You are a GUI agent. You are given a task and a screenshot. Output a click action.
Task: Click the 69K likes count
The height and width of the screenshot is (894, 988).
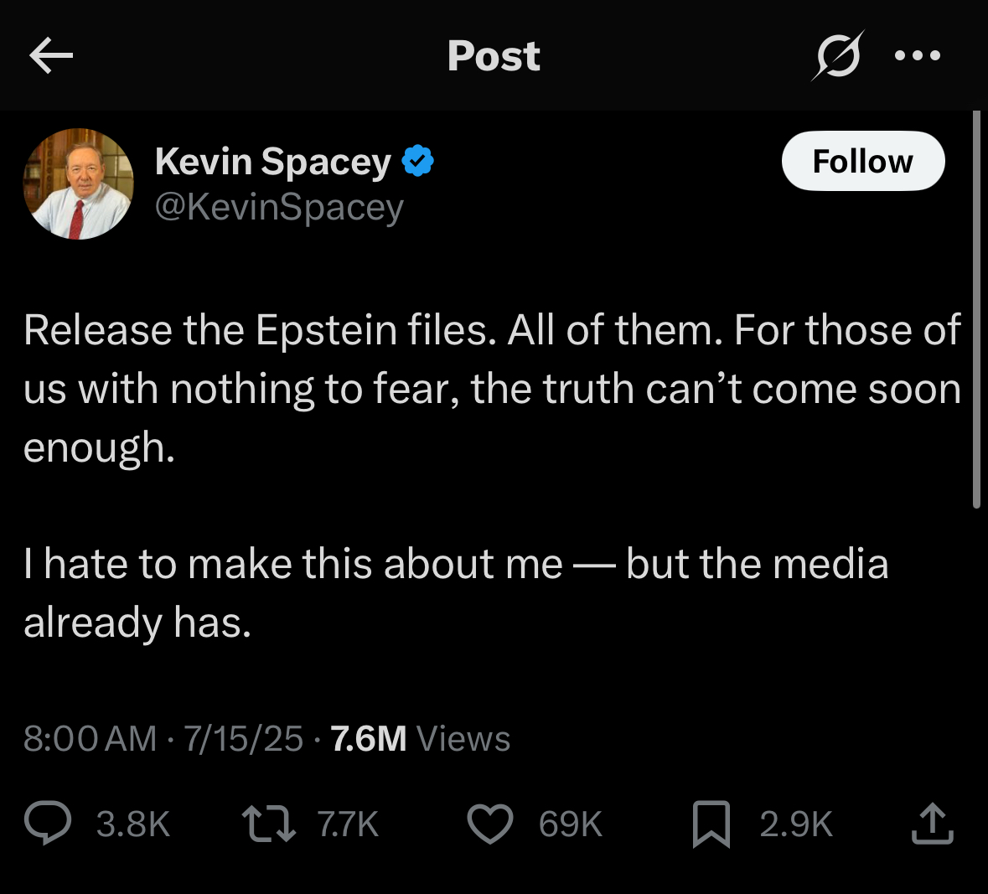click(x=571, y=824)
